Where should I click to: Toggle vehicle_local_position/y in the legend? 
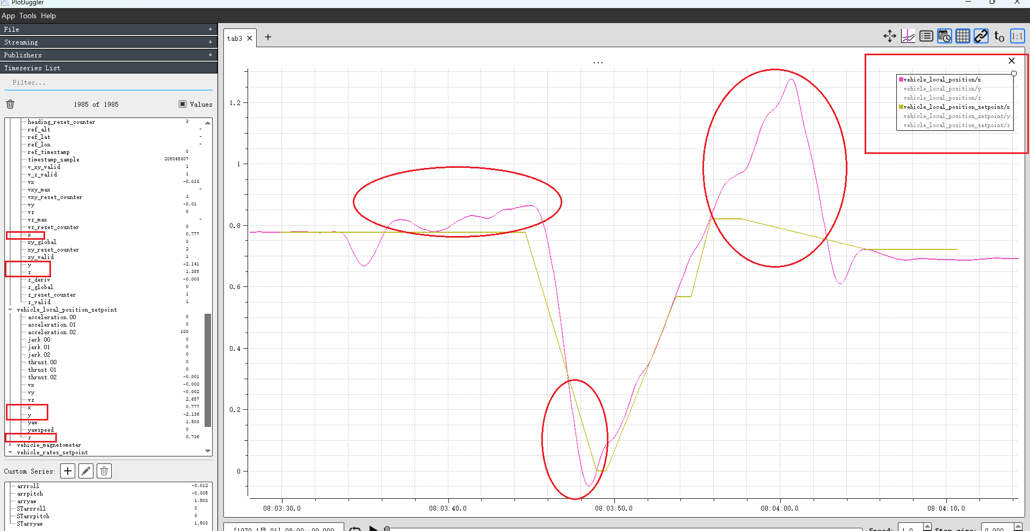coord(942,88)
